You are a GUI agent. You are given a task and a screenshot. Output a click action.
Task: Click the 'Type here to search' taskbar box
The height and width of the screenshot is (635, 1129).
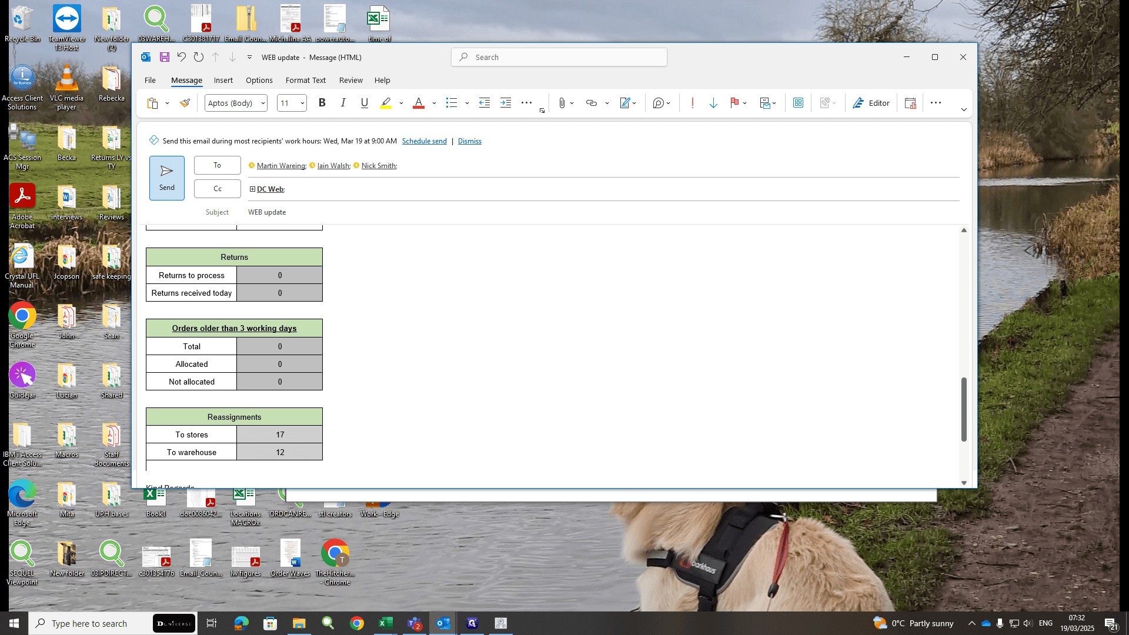[x=89, y=623]
